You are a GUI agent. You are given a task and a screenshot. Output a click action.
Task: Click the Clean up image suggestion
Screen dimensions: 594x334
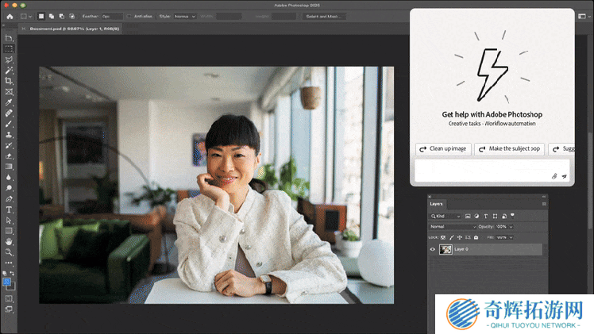coord(442,149)
